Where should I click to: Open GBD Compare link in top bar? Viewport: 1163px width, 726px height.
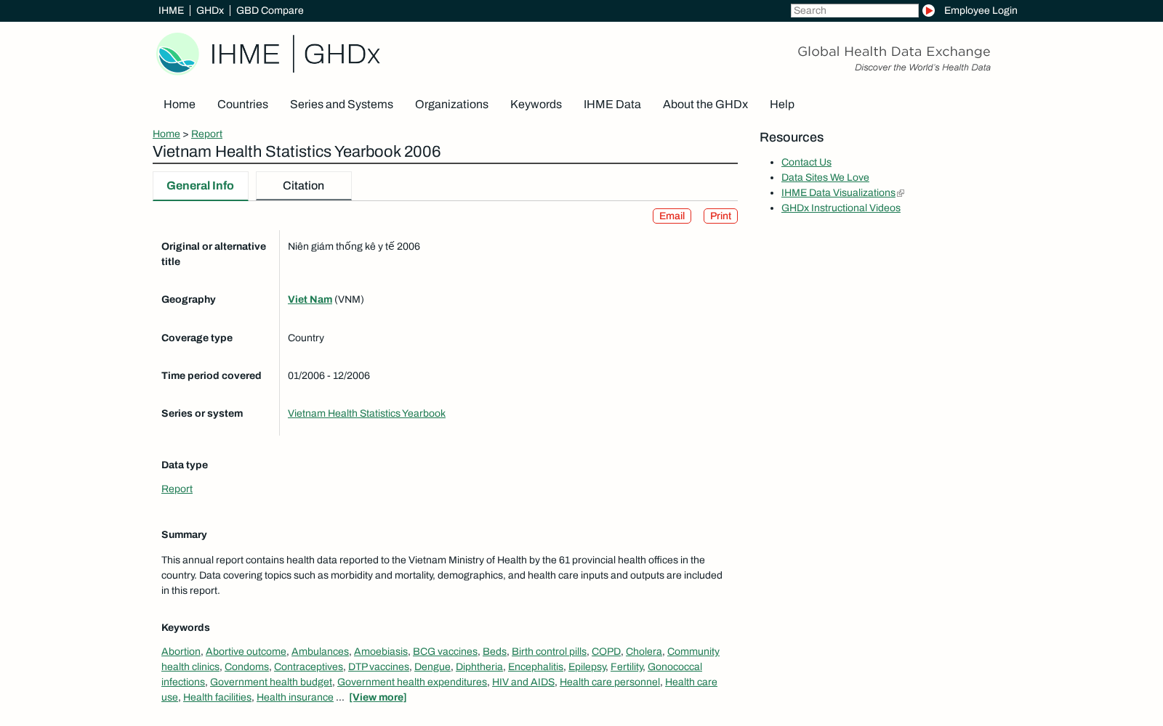tap(270, 11)
